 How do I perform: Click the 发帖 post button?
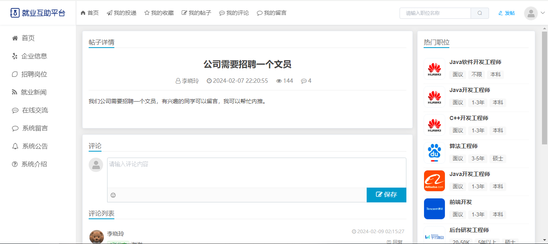click(x=507, y=13)
